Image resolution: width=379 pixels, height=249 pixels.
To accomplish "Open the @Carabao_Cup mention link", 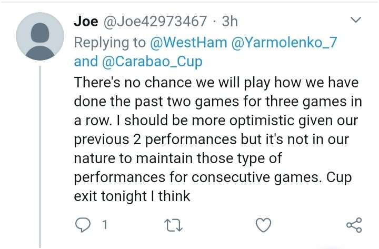I will point(152,62).
